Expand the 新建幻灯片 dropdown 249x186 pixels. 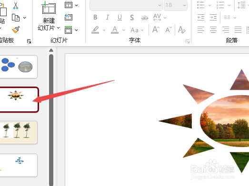[58, 28]
